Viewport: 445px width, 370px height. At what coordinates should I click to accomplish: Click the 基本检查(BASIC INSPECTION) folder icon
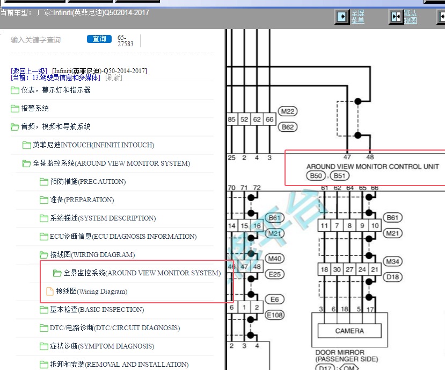44,310
